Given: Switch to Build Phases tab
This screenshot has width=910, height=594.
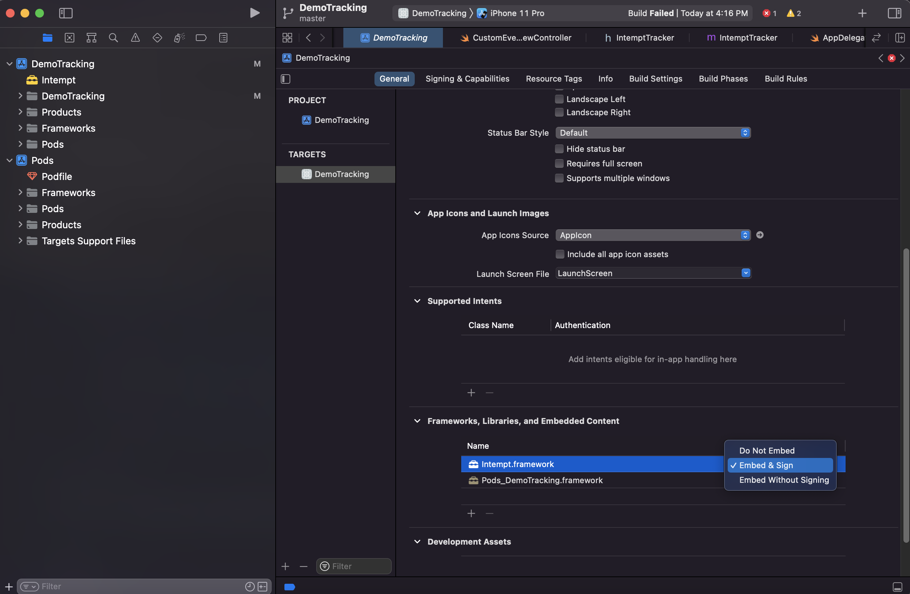Looking at the screenshot, I should pos(723,79).
